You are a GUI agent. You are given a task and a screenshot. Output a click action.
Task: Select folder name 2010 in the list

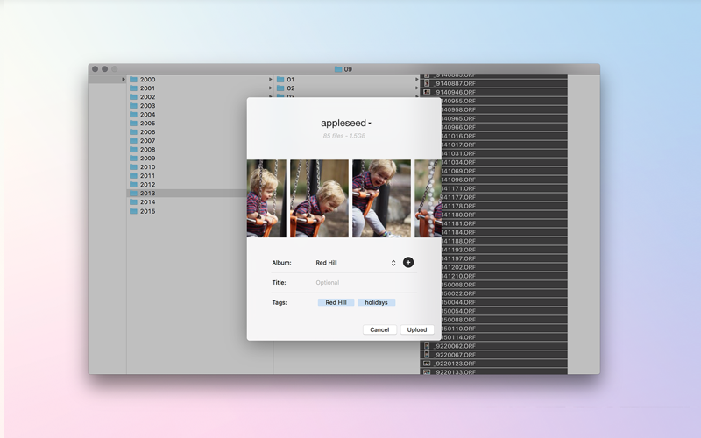(x=147, y=166)
